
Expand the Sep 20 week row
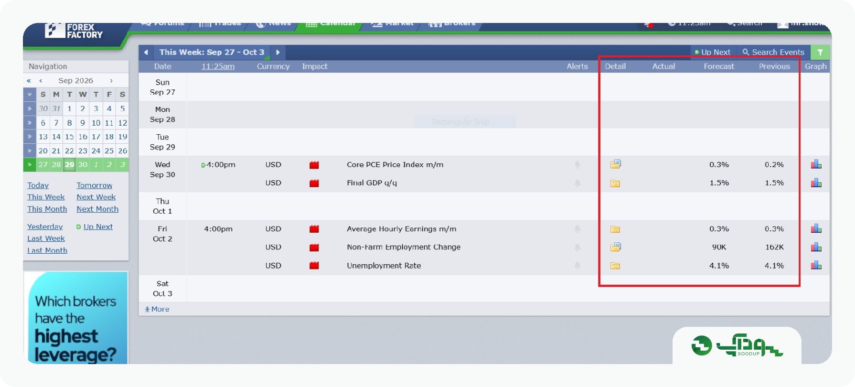[x=29, y=151]
